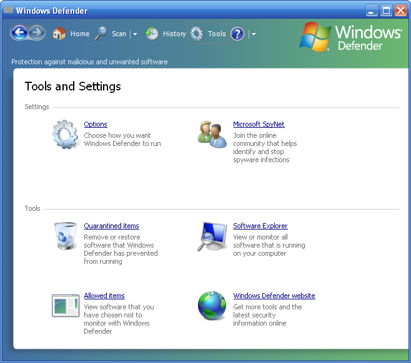Close the Windows Defender window

click(400, 11)
